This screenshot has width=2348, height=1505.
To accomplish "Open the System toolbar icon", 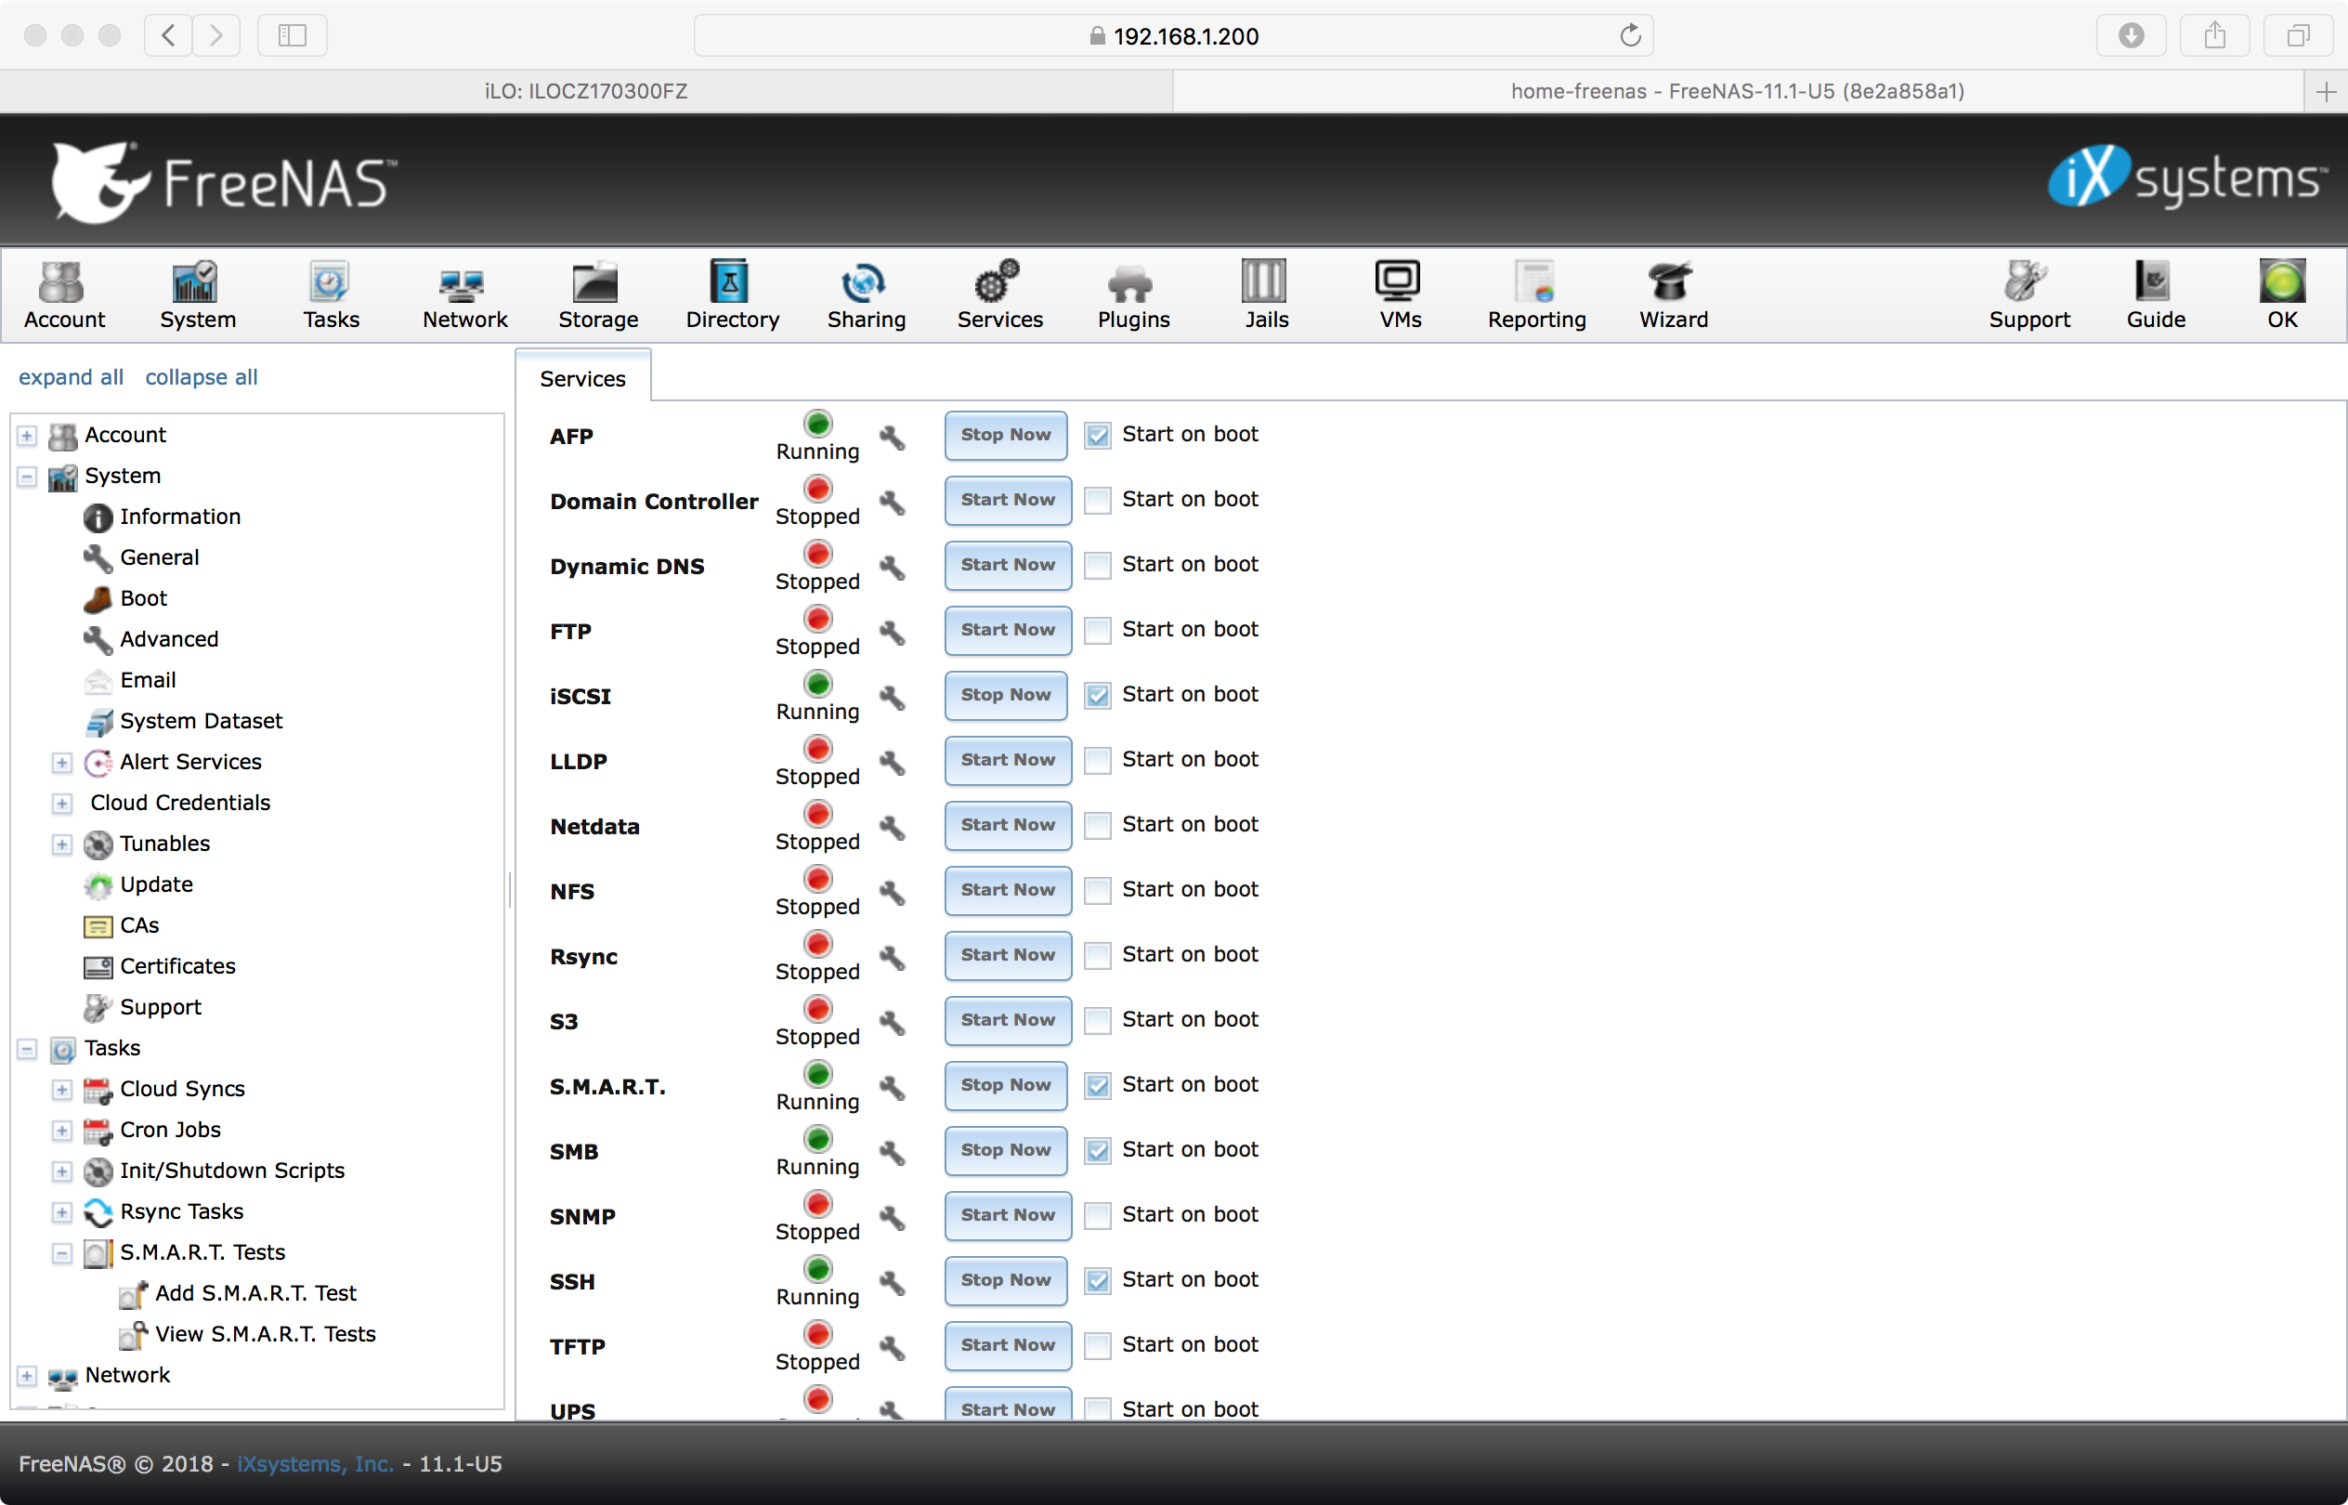I will coord(198,294).
